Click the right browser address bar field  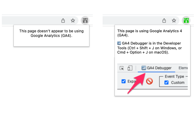point(141,20)
